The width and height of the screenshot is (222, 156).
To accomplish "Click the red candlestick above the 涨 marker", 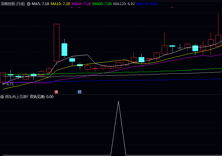I will [x=56, y=42].
